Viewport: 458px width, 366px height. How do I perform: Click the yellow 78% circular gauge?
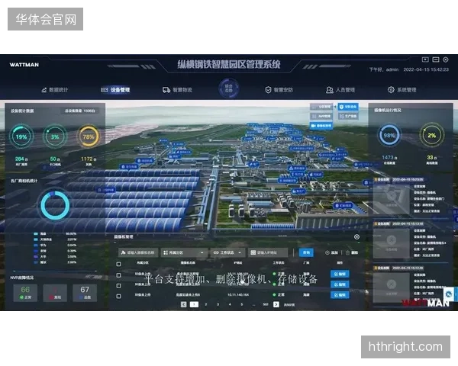coord(89,136)
